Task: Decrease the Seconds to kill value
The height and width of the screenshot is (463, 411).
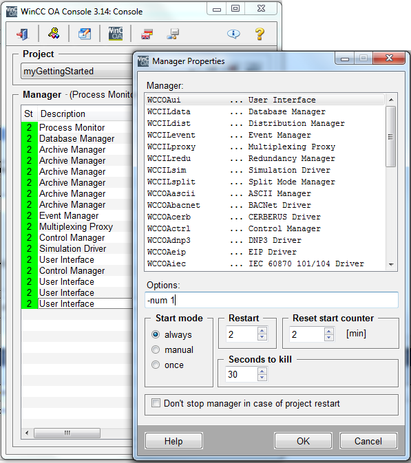Action: coord(262,378)
